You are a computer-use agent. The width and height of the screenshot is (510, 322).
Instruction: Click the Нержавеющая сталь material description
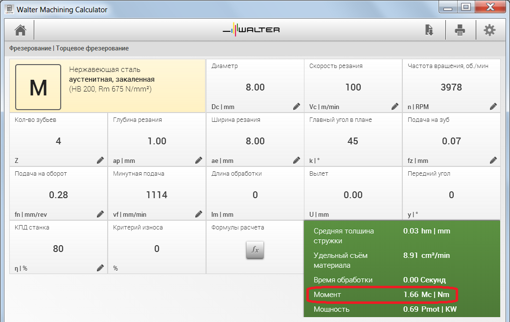coord(112,79)
